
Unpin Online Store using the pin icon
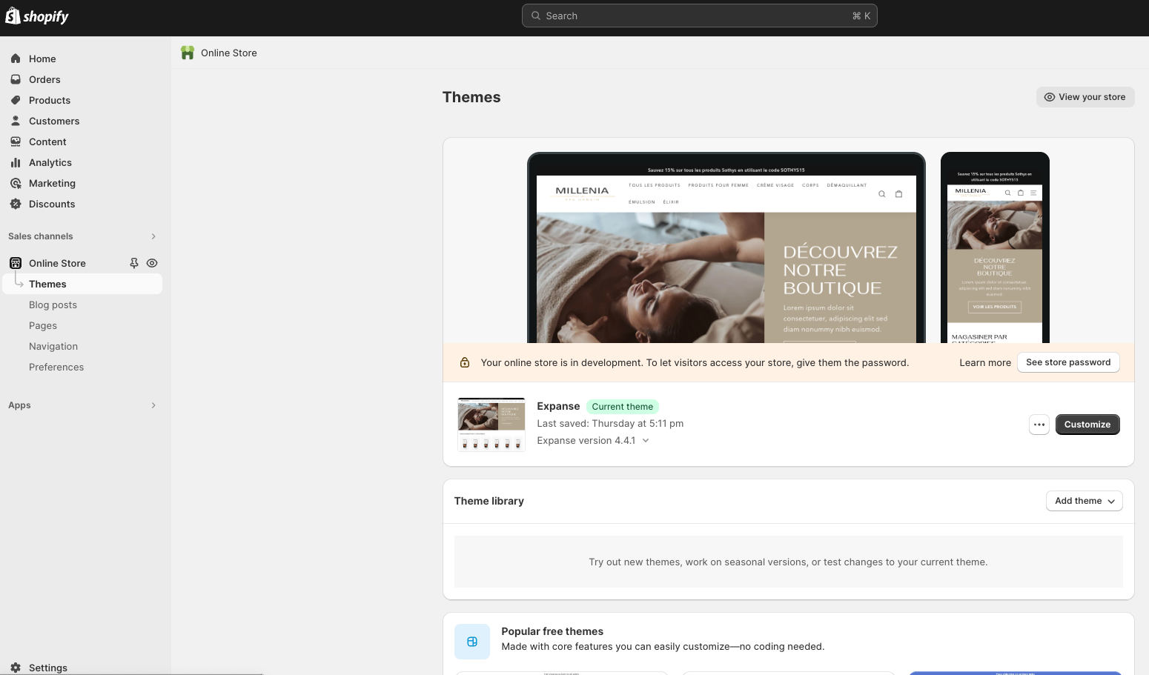coord(134,263)
